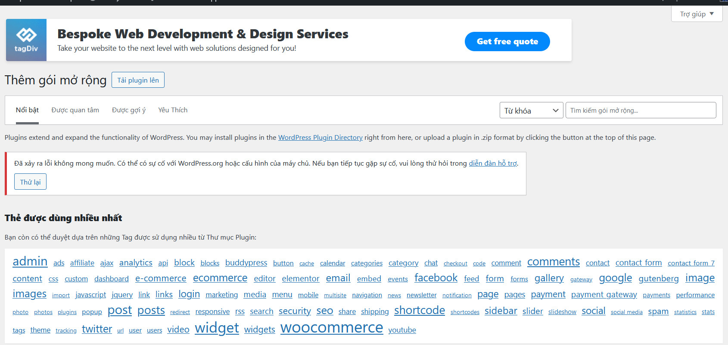This screenshot has width=728, height=345.
Task: Open the api tag link
Action: coord(163,263)
